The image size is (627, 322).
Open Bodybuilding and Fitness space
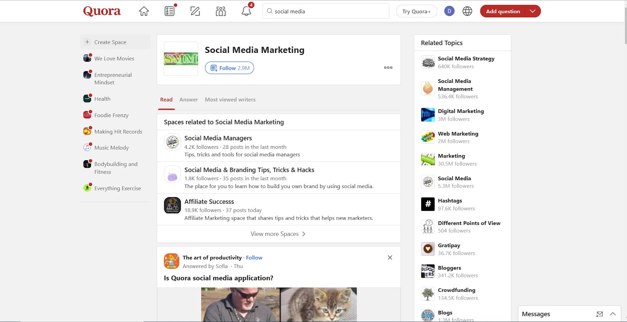click(x=116, y=168)
